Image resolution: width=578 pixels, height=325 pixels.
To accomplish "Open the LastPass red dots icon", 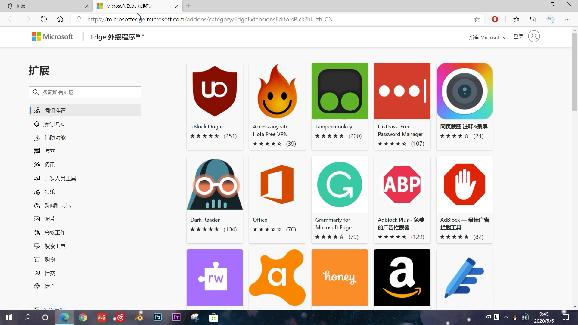I will (402, 91).
